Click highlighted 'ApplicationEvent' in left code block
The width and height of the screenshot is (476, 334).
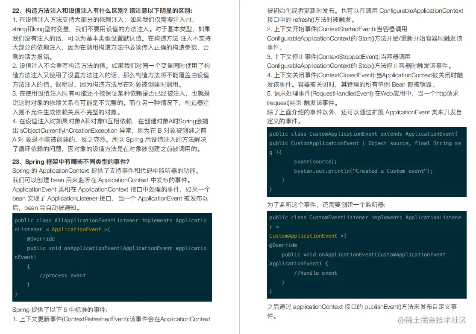tap(76, 229)
